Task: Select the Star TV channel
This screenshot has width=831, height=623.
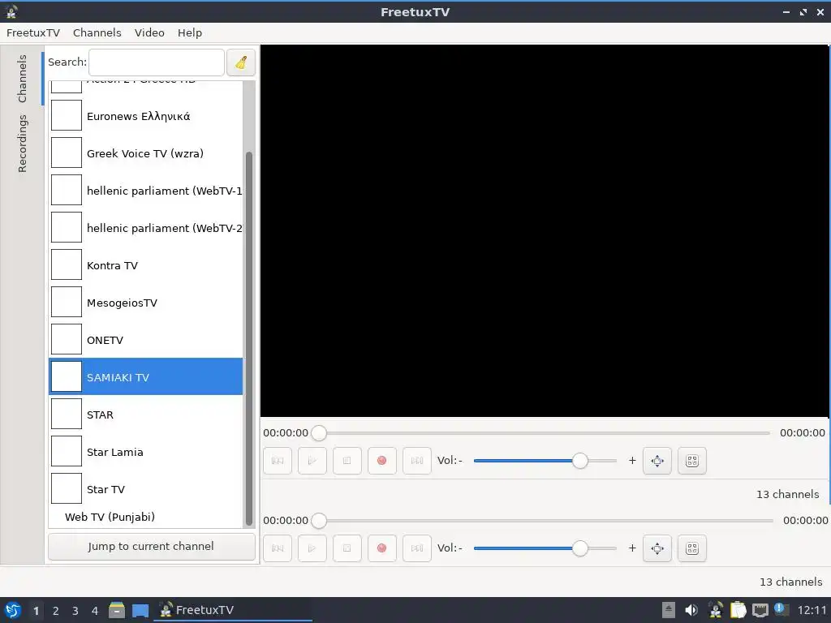Action: tap(146, 489)
